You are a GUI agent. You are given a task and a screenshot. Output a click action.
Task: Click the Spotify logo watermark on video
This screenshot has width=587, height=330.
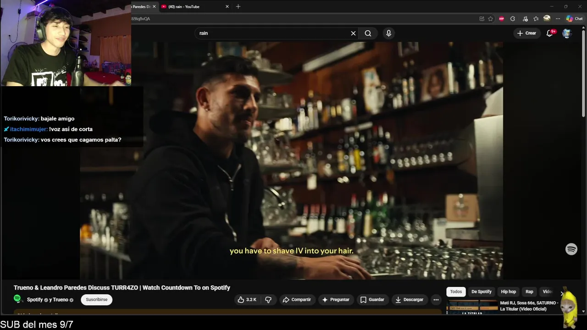coord(571,249)
